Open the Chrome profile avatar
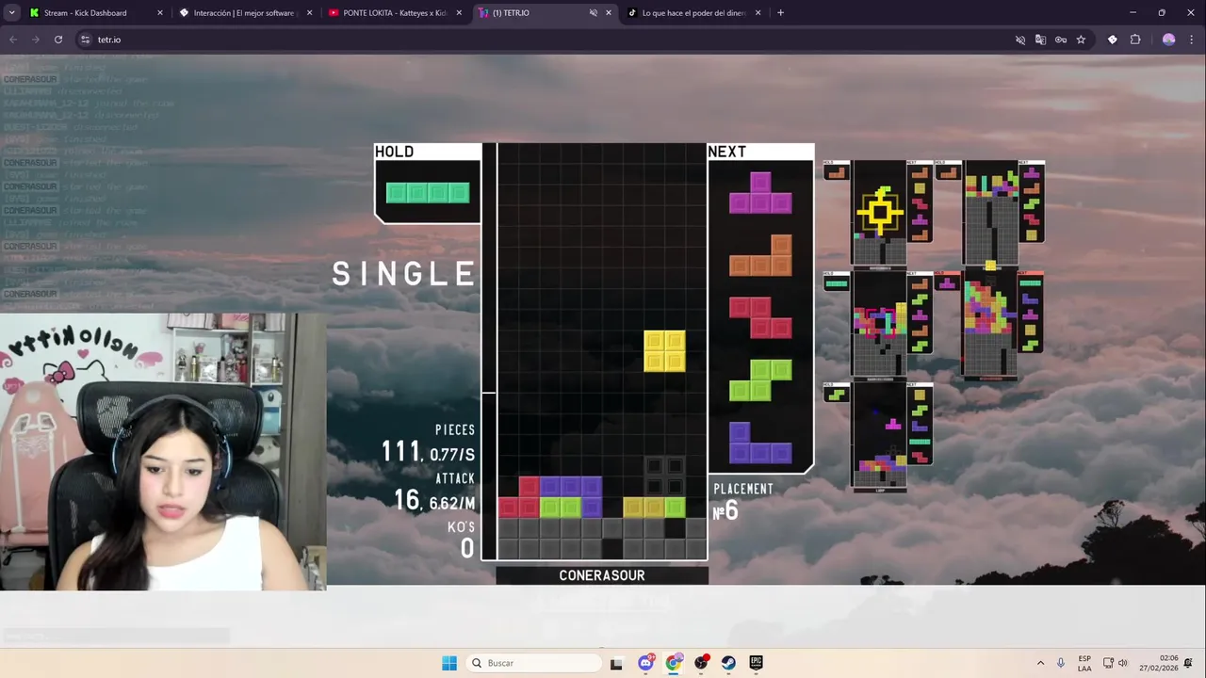The width and height of the screenshot is (1206, 678). point(1169,40)
